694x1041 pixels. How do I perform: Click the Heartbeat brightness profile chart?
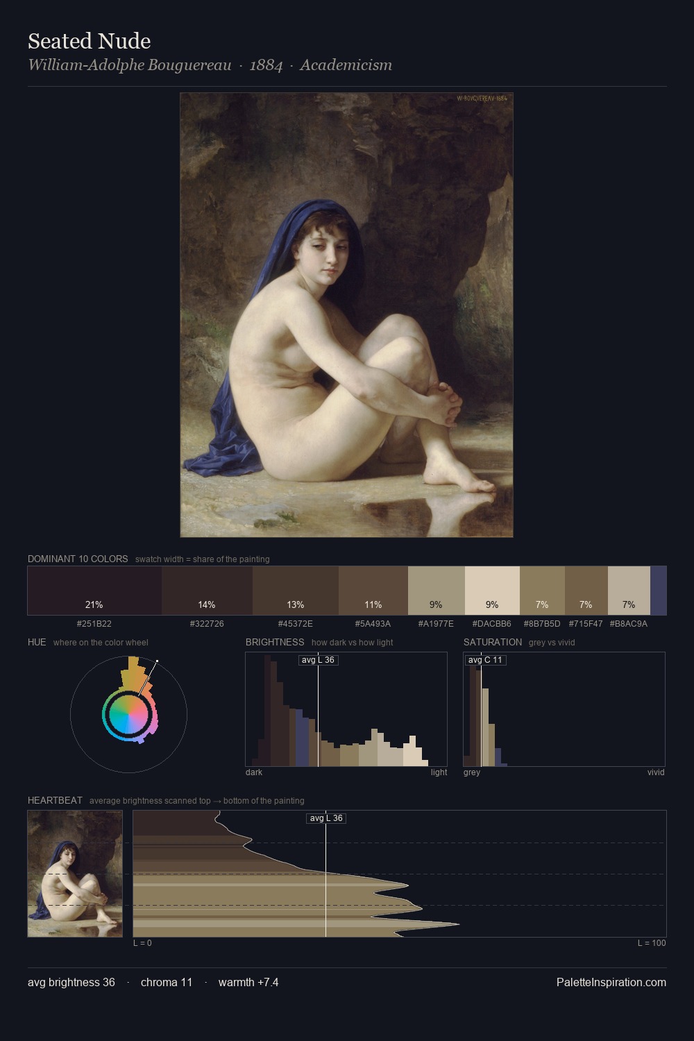[400, 874]
